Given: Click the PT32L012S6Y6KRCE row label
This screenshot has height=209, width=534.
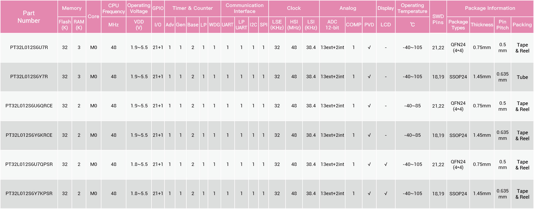Looking at the screenshot, I should point(29,135).
